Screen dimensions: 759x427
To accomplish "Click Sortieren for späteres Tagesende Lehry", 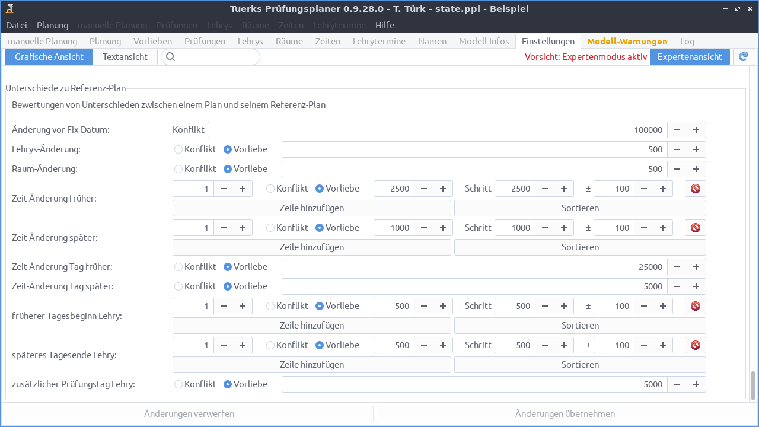I will point(579,365).
